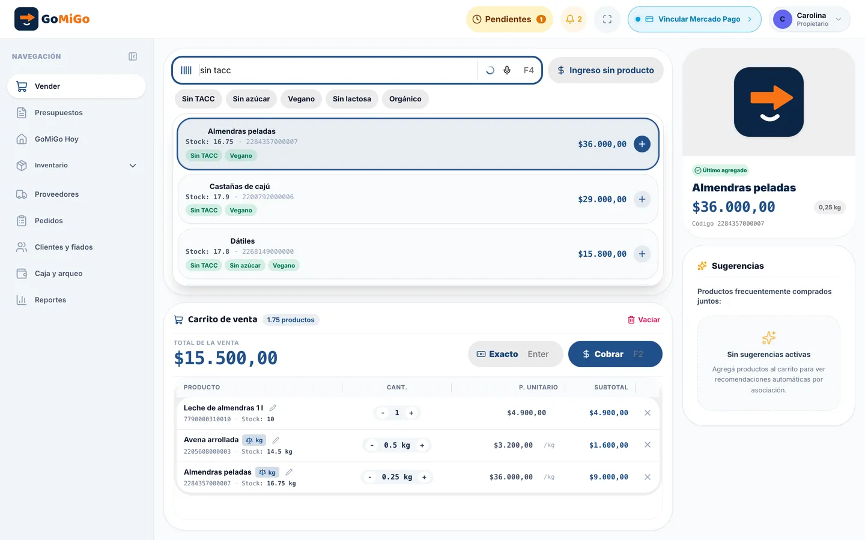The image size is (865, 540).
Task: Collapse the navigation sidebar panel icon
Action: (x=133, y=56)
